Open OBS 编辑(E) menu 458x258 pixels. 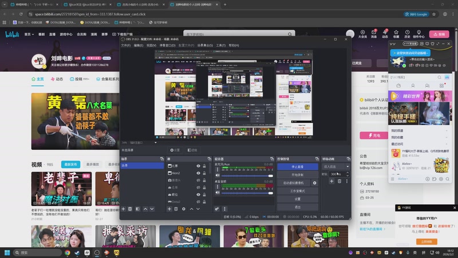pos(139,45)
